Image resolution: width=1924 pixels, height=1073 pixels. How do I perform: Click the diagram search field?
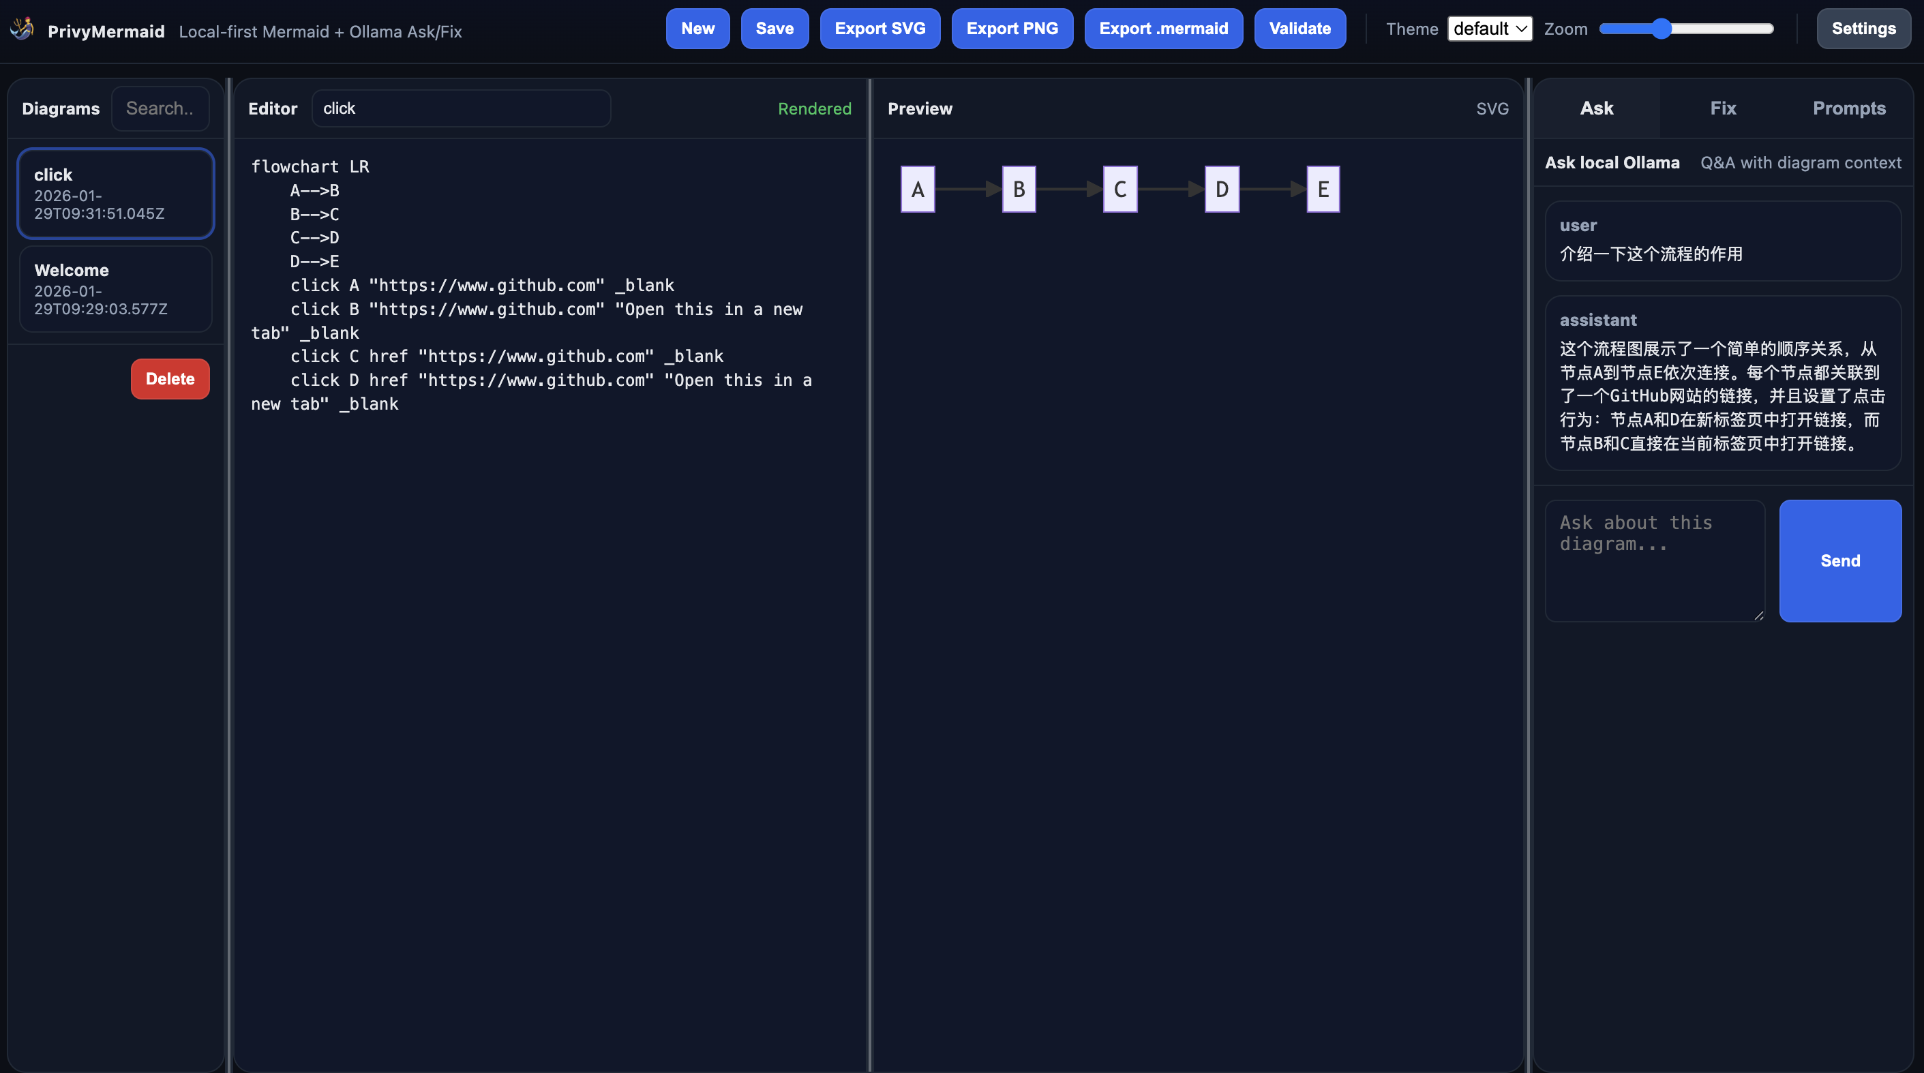pos(160,108)
